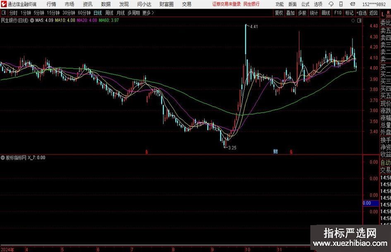Click the 财 marker near November

(x=276, y=151)
